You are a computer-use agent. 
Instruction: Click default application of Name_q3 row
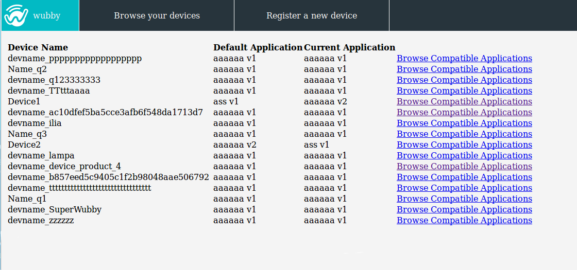(234, 134)
